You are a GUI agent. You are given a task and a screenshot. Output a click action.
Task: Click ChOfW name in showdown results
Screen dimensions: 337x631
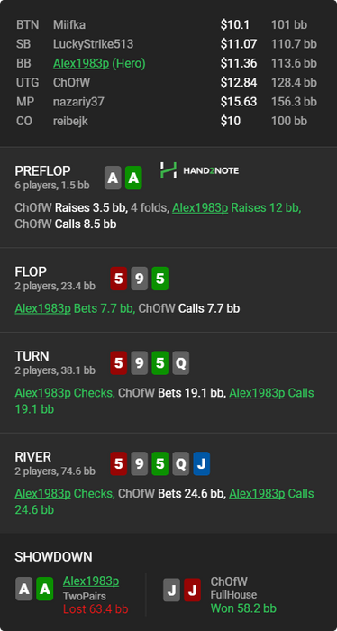click(229, 581)
